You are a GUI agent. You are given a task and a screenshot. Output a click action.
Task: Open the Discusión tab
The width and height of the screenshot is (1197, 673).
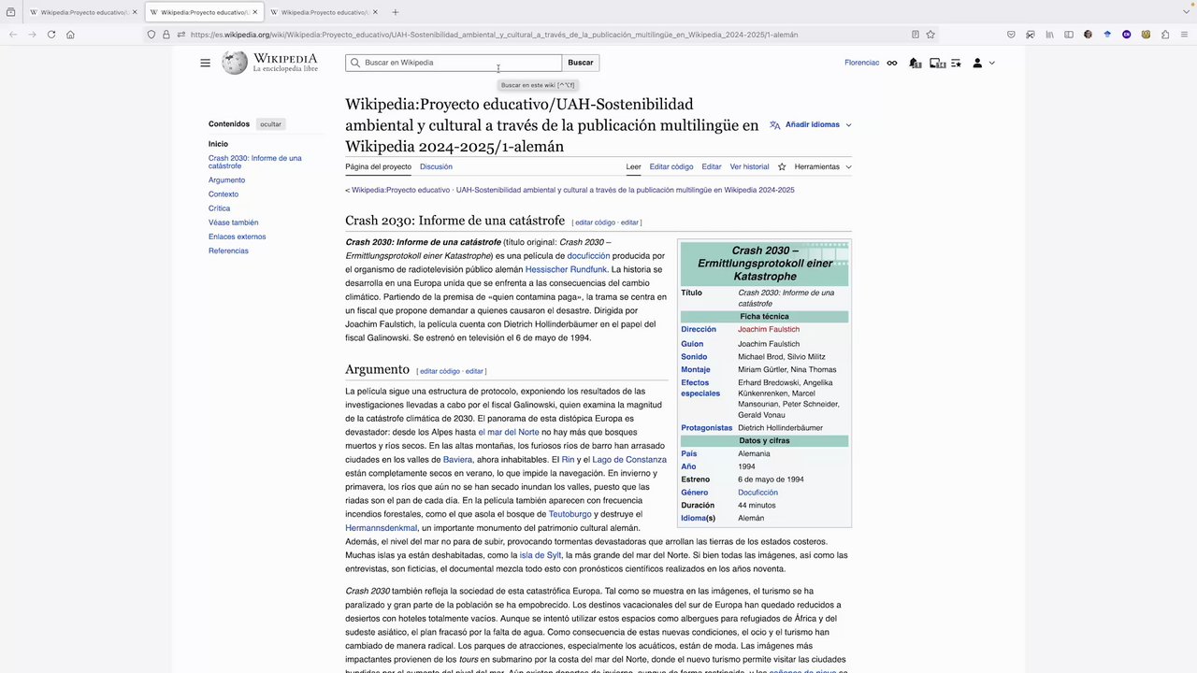point(436,166)
